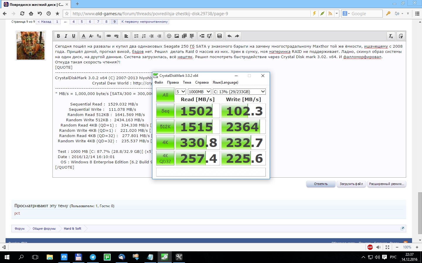The height and width of the screenshot is (263, 422).
Task: Expand the 1000MB test size dropdown
Action: click(199, 92)
